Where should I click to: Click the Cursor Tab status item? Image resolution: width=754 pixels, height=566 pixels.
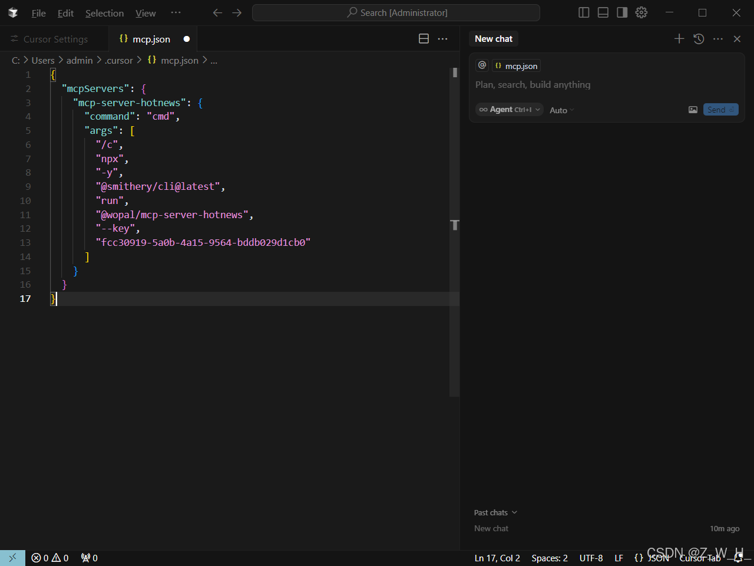tap(700, 558)
